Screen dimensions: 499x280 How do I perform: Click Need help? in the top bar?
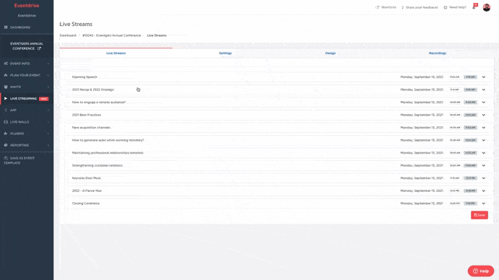point(455,7)
